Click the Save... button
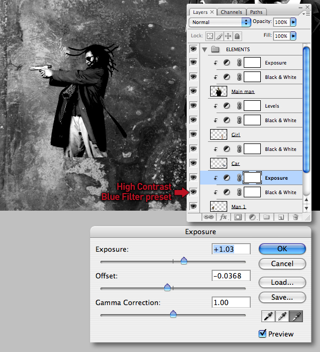 [282, 297]
